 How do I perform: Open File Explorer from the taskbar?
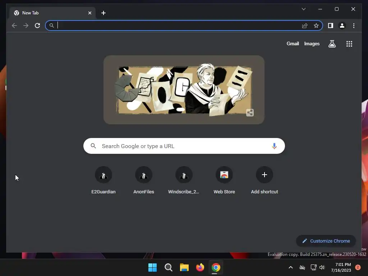point(184,267)
